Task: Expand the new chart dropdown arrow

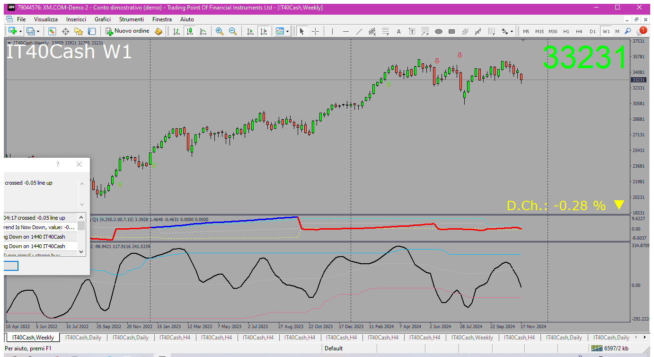Action: tap(20, 31)
